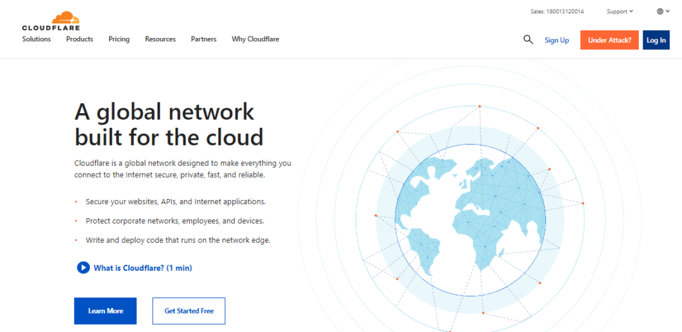682x332 pixels.
Task: Click the Log In button
Action: (x=655, y=40)
